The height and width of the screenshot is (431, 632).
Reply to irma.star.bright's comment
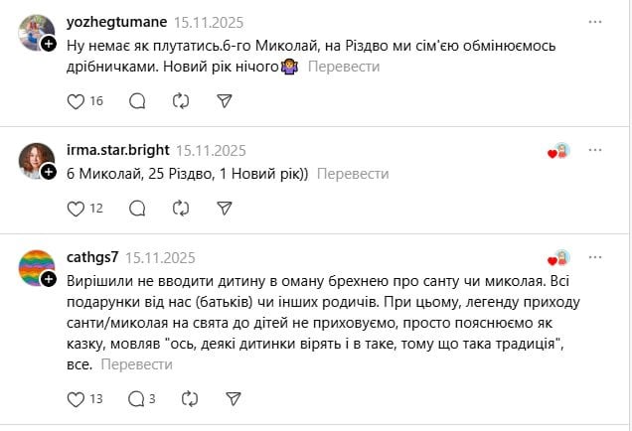tap(137, 209)
